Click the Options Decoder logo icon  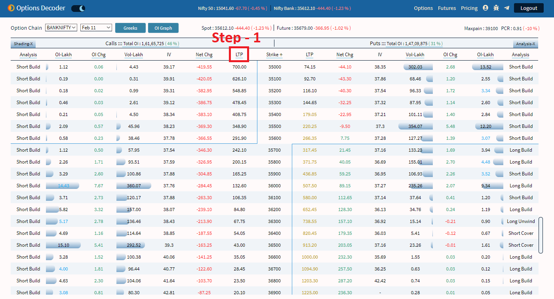[x=11, y=8]
